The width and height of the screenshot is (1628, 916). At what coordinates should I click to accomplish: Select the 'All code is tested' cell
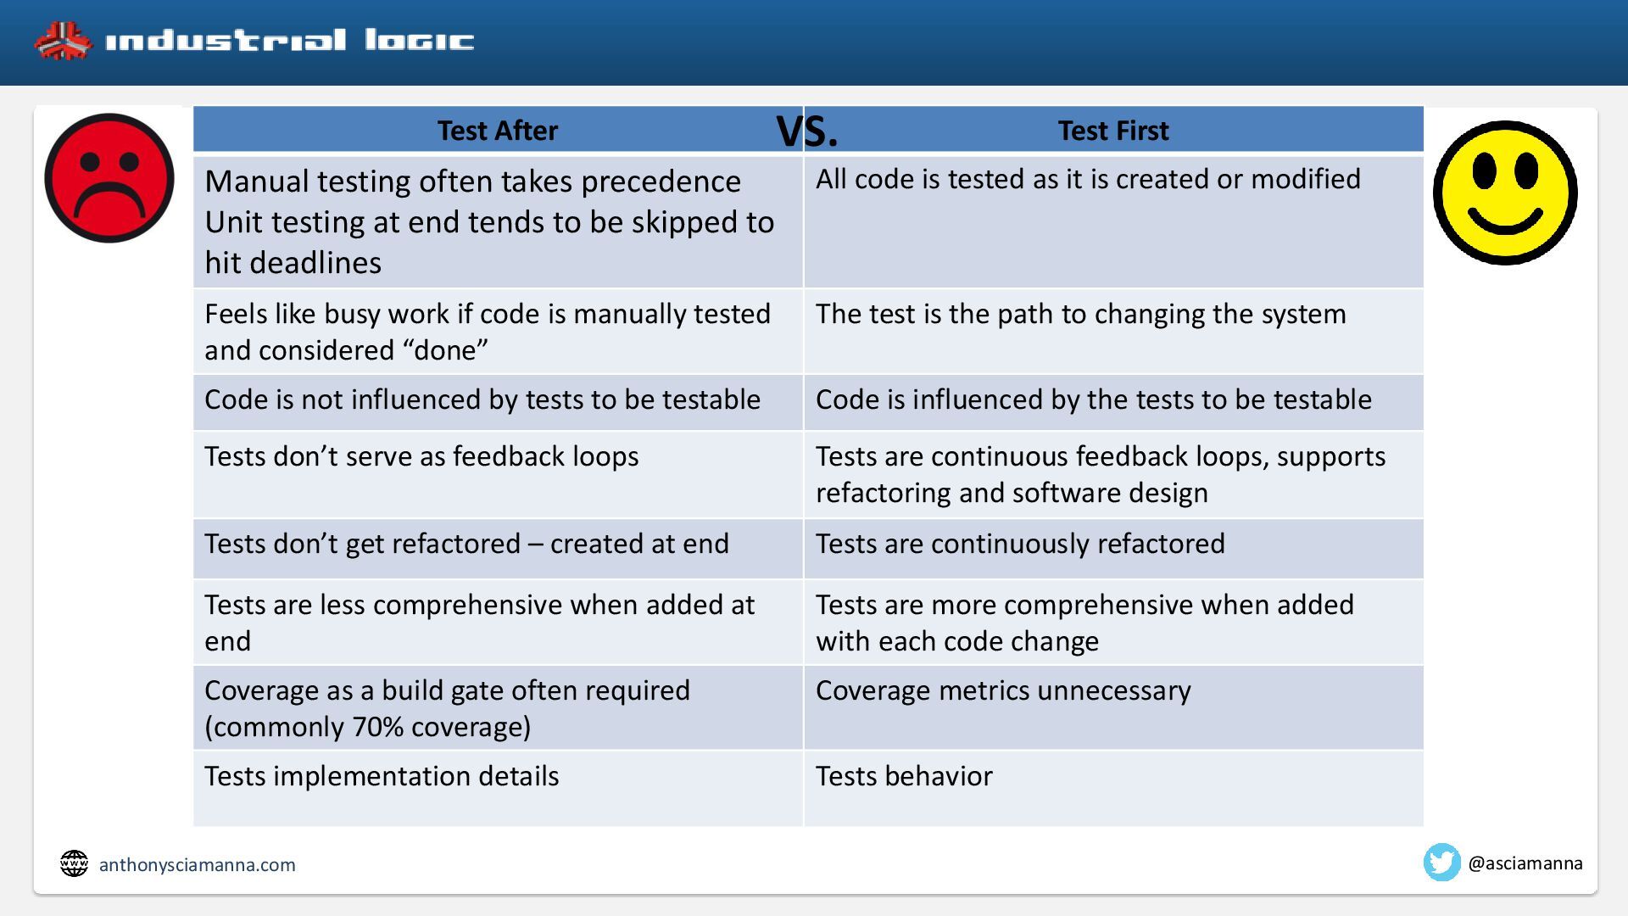[x=1113, y=221]
